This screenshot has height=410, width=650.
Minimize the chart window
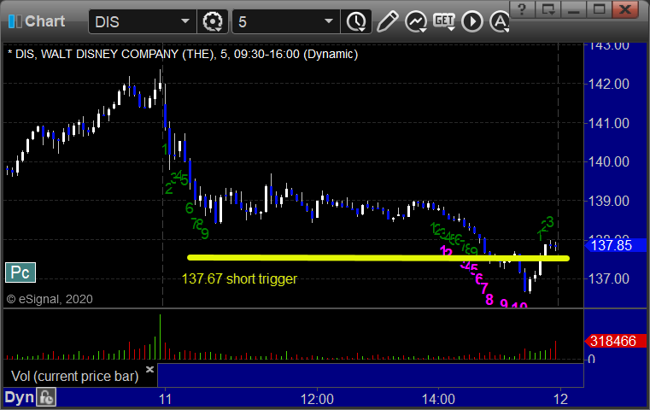point(574,9)
